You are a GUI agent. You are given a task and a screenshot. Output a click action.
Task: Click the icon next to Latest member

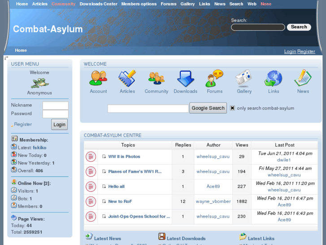[x=14, y=147]
